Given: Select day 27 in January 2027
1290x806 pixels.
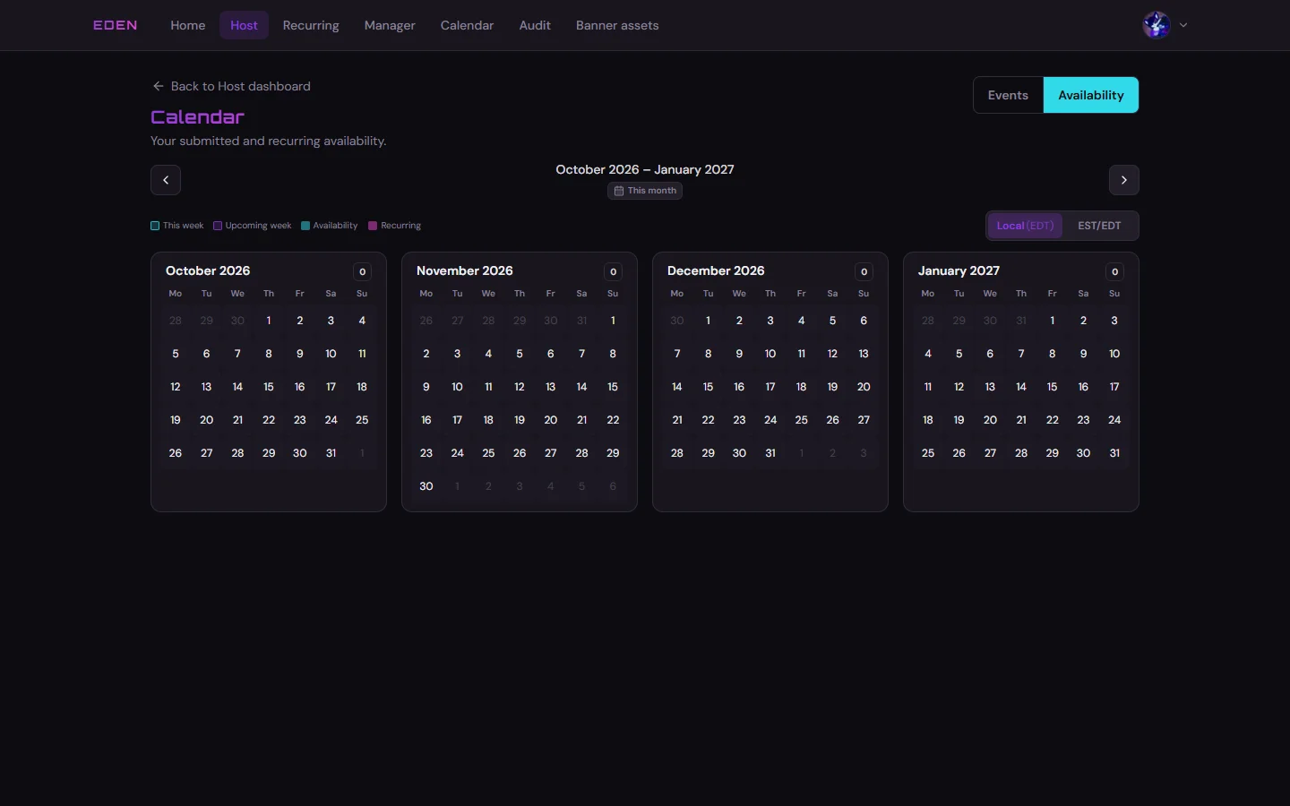Looking at the screenshot, I should 990,453.
